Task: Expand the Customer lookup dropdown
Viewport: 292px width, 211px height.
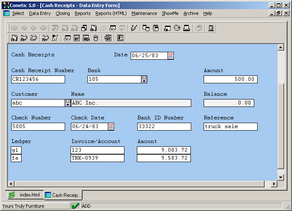Action: point(68,103)
